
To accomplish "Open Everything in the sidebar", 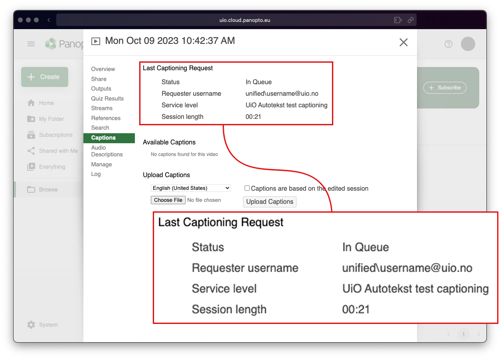I will click(x=46, y=167).
